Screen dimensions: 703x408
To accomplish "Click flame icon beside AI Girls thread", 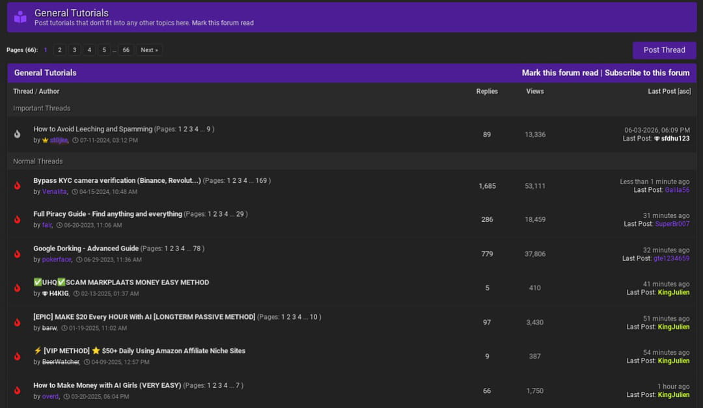I will (17, 390).
